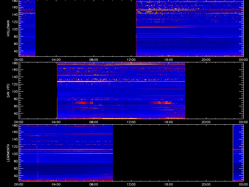Click the 20:00 time label under HOLLOMAN plot
Viewport: 249px width, 187px height.
[x=206, y=60]
